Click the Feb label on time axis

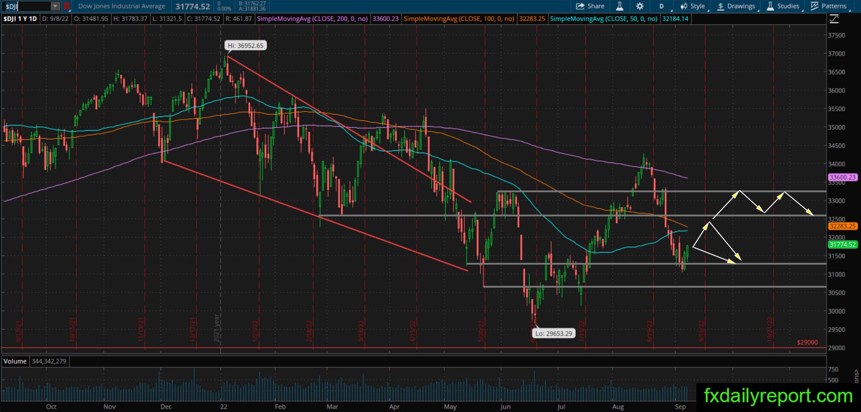(280, 406)
